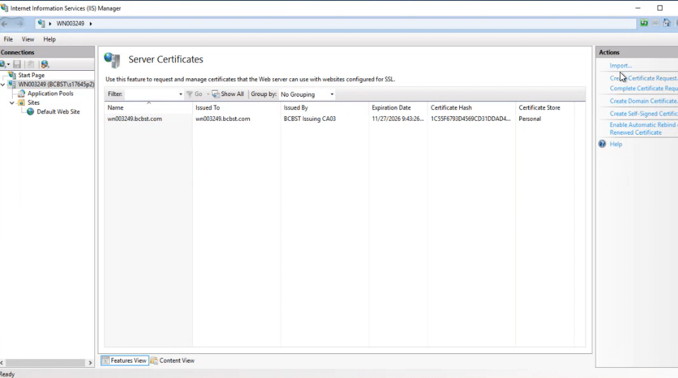The height and width of the screenshot is (378, 678).
Task: Click the Home icon in navigation bar
Action: (666, 23)
